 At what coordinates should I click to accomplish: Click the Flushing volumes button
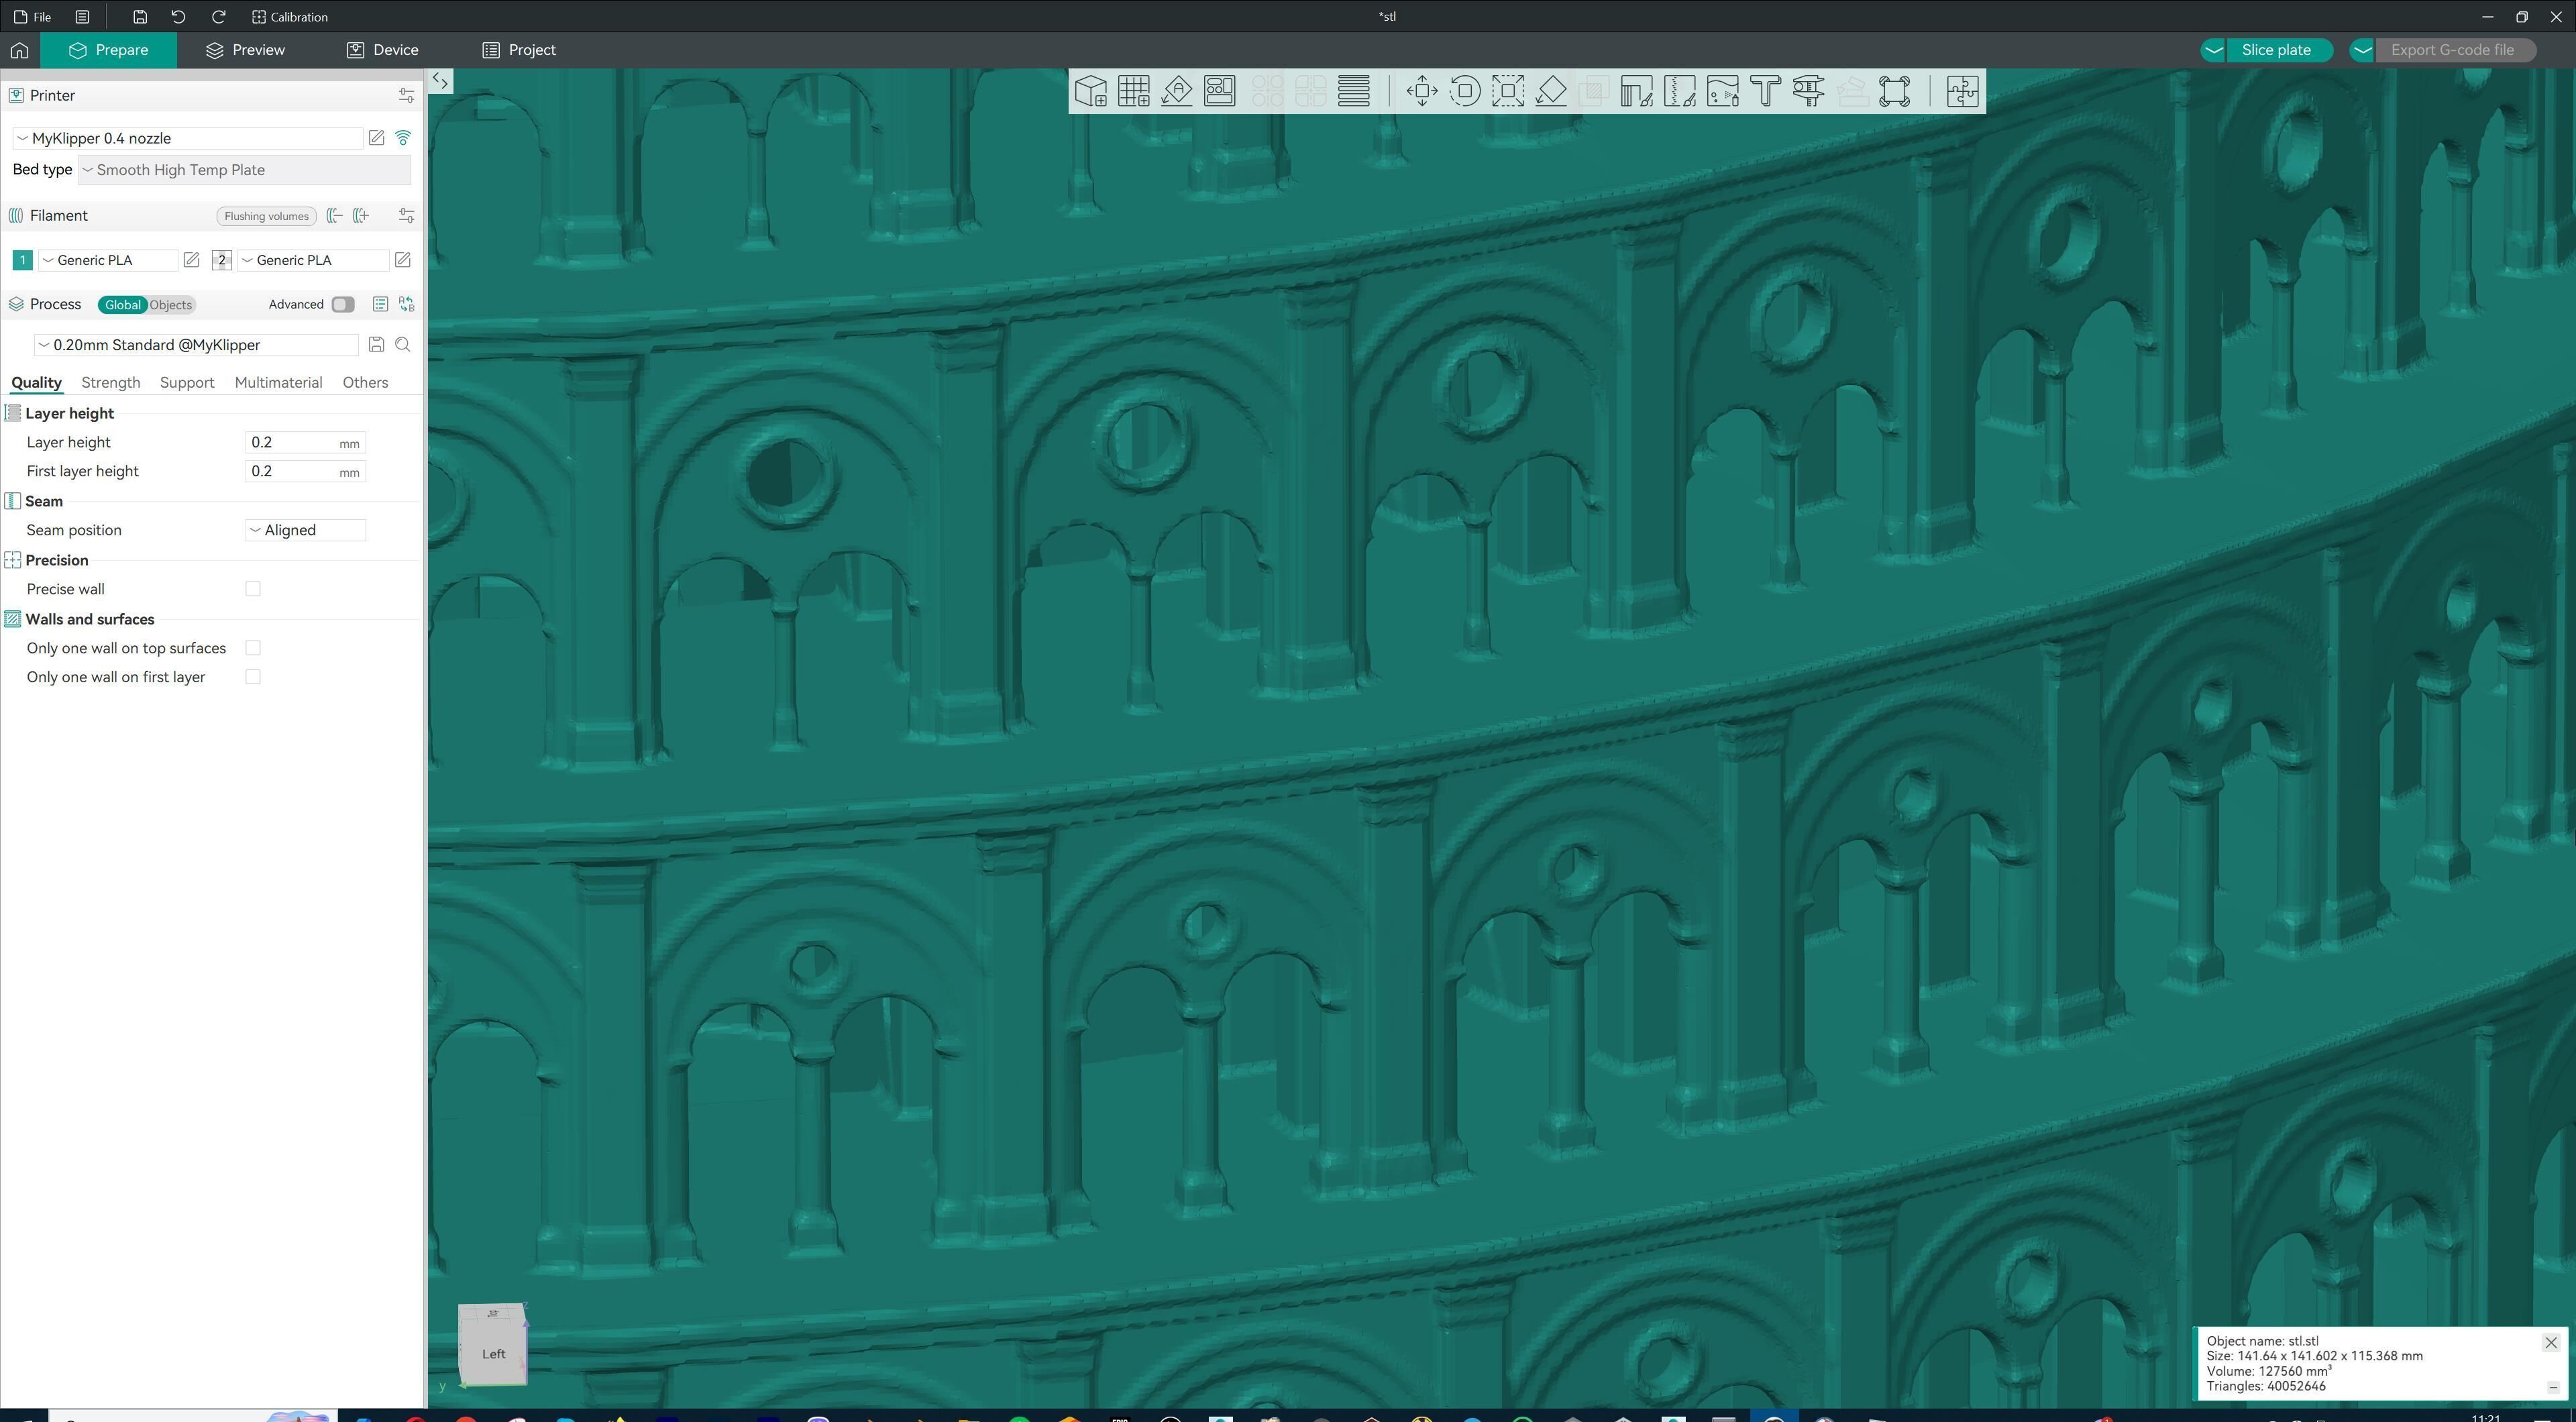[x=266, y=216]
